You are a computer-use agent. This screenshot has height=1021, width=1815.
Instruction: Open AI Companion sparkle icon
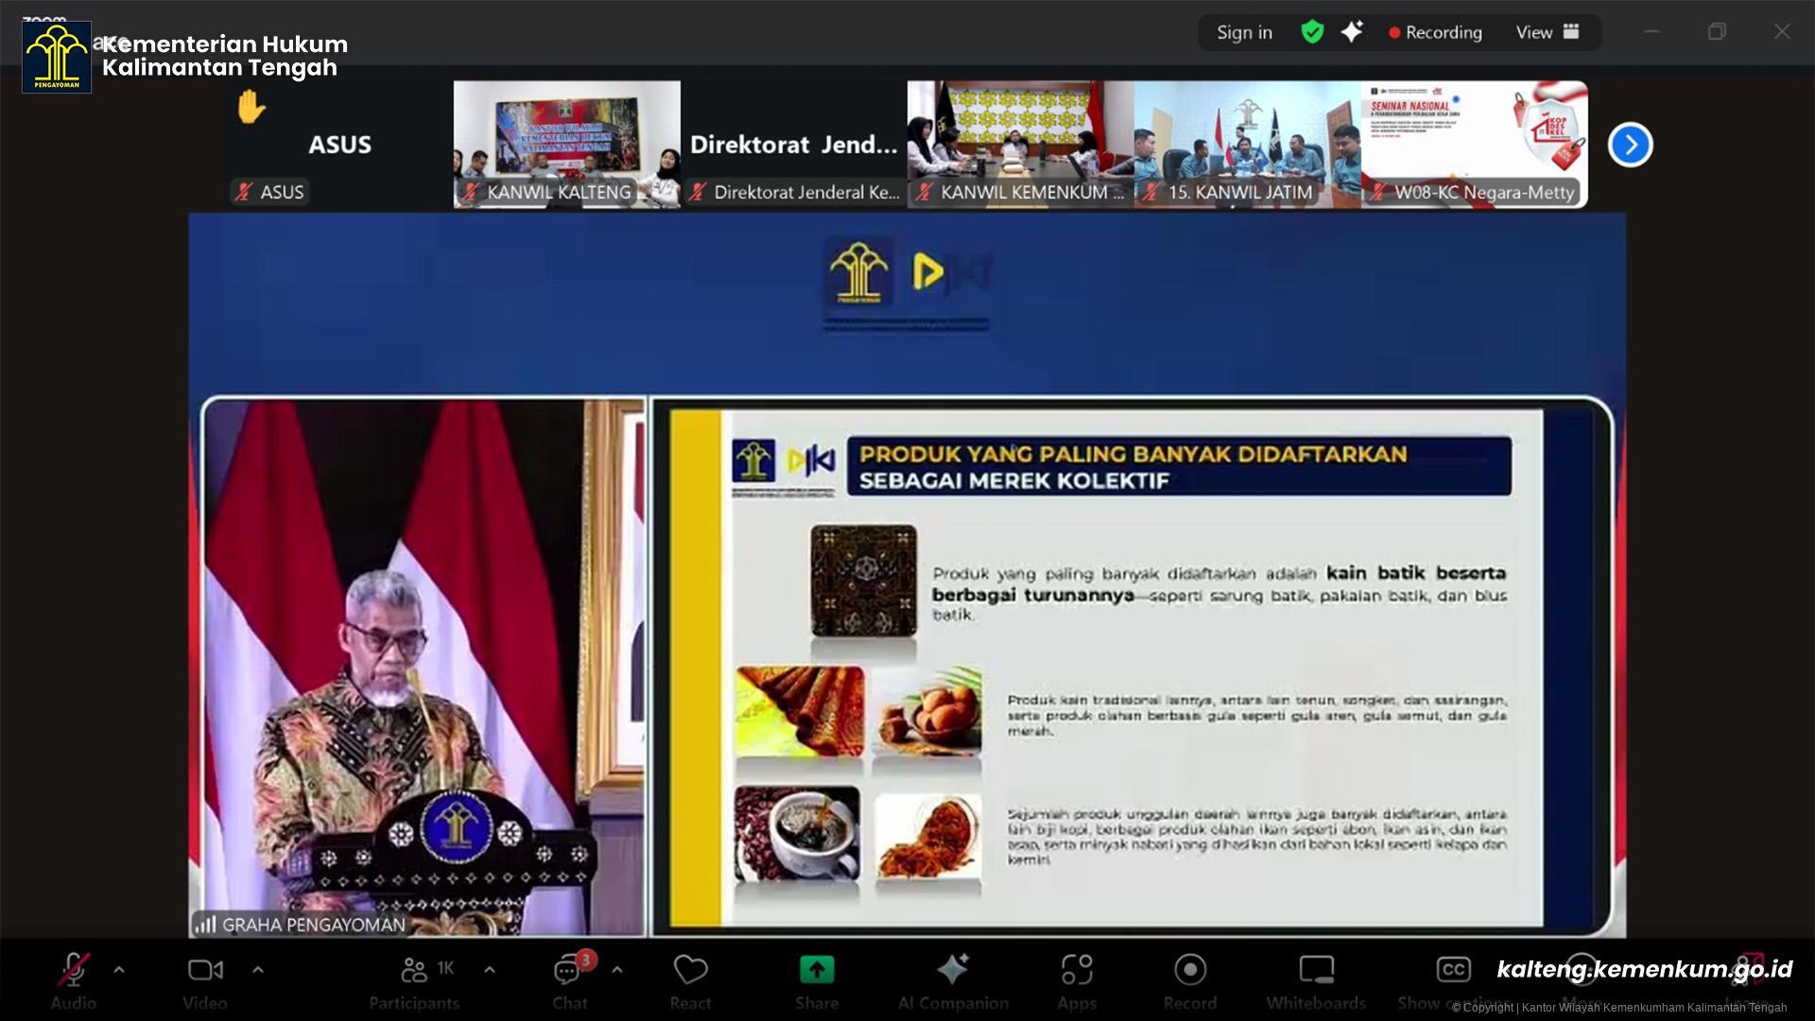click(x=952, y=971)
